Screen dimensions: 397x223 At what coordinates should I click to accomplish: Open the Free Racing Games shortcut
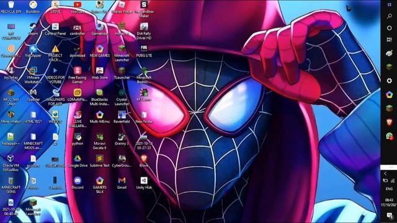[x=78, y=75]
